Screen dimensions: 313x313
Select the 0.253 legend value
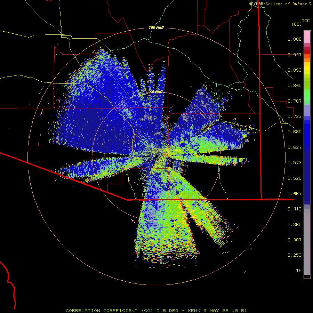pyautogui.click(x=295, y=255)
